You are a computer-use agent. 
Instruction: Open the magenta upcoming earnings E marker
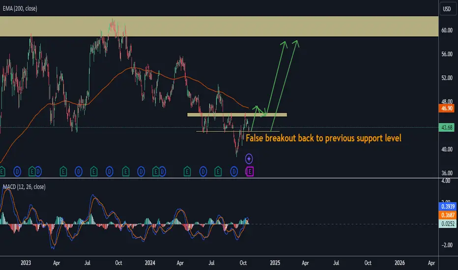[x=250, y=172]
